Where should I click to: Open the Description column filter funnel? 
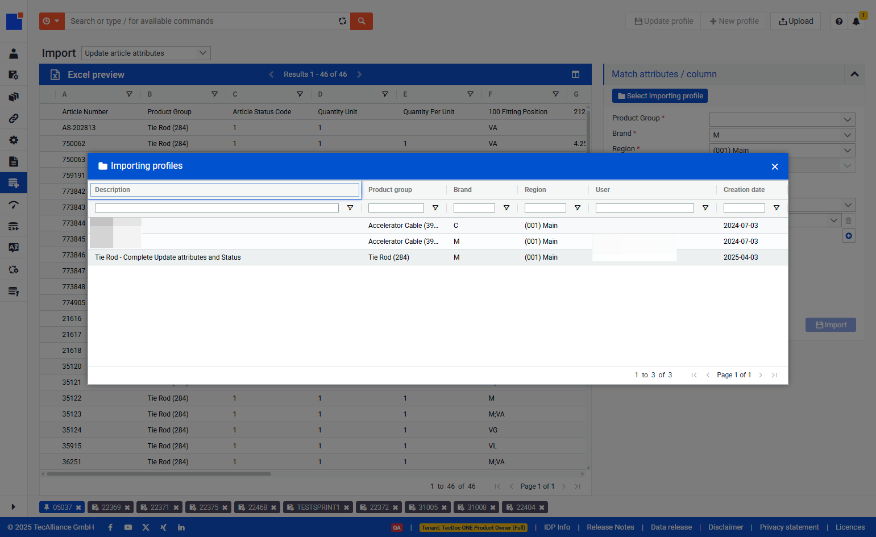pos(350,208)
